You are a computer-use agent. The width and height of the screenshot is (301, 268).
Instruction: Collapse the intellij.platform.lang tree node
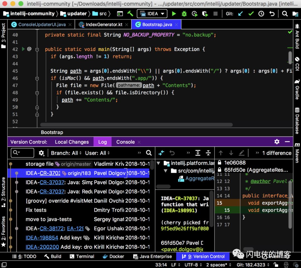click(158, 163)
